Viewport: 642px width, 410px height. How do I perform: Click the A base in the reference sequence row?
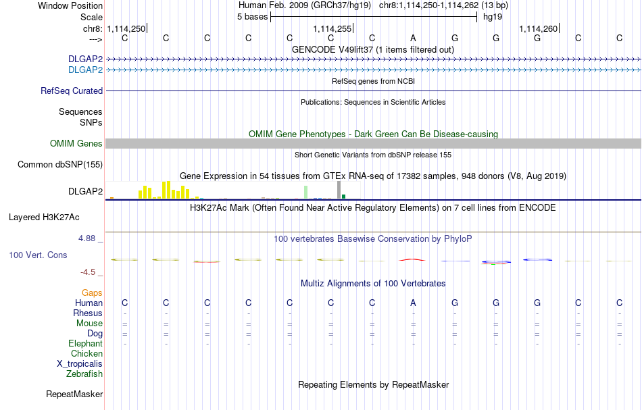pyautogui.click(x=413, y=38)
